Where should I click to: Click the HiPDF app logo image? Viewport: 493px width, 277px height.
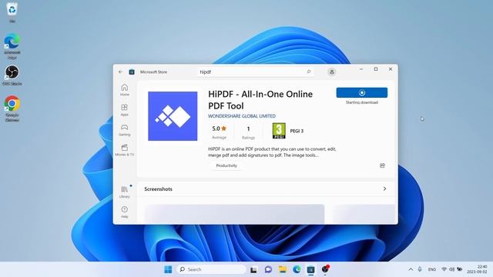click(173, 116)
